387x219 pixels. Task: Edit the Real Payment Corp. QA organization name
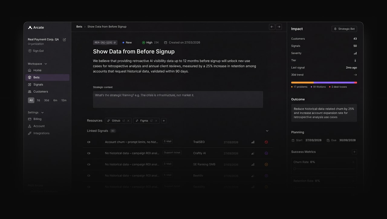coord(64,40)
